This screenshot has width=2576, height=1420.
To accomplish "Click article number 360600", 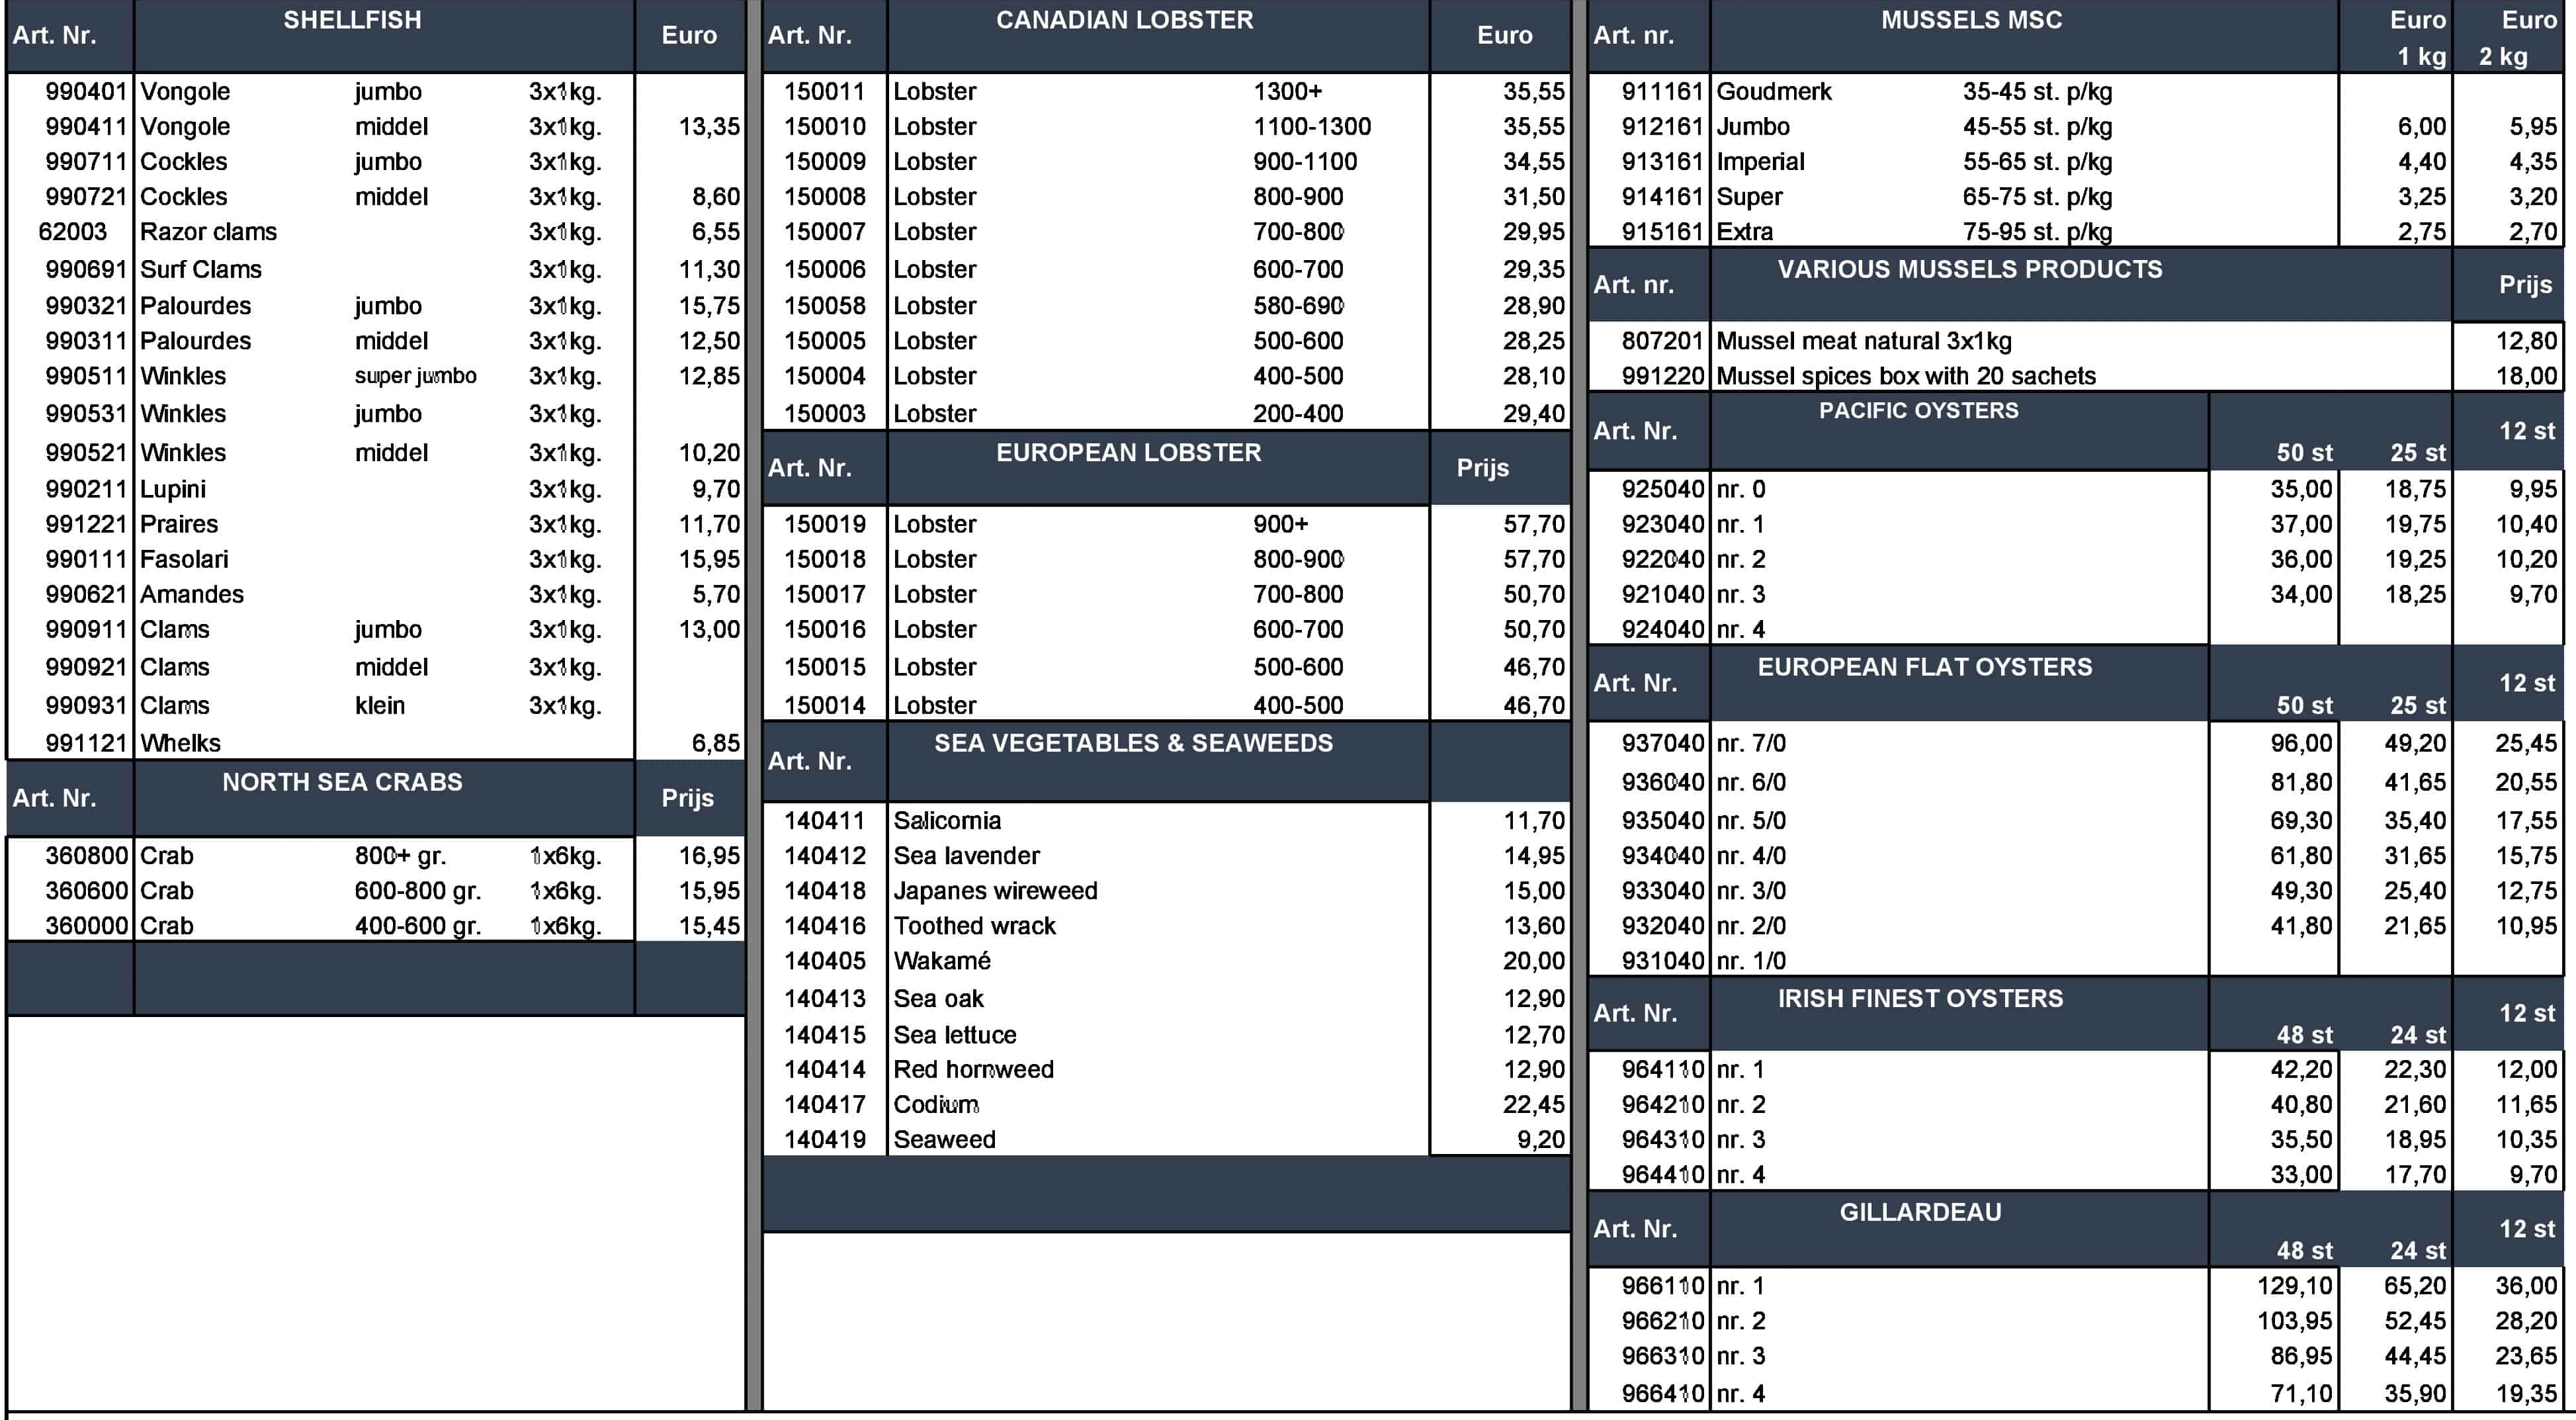I will pos(86,891).
